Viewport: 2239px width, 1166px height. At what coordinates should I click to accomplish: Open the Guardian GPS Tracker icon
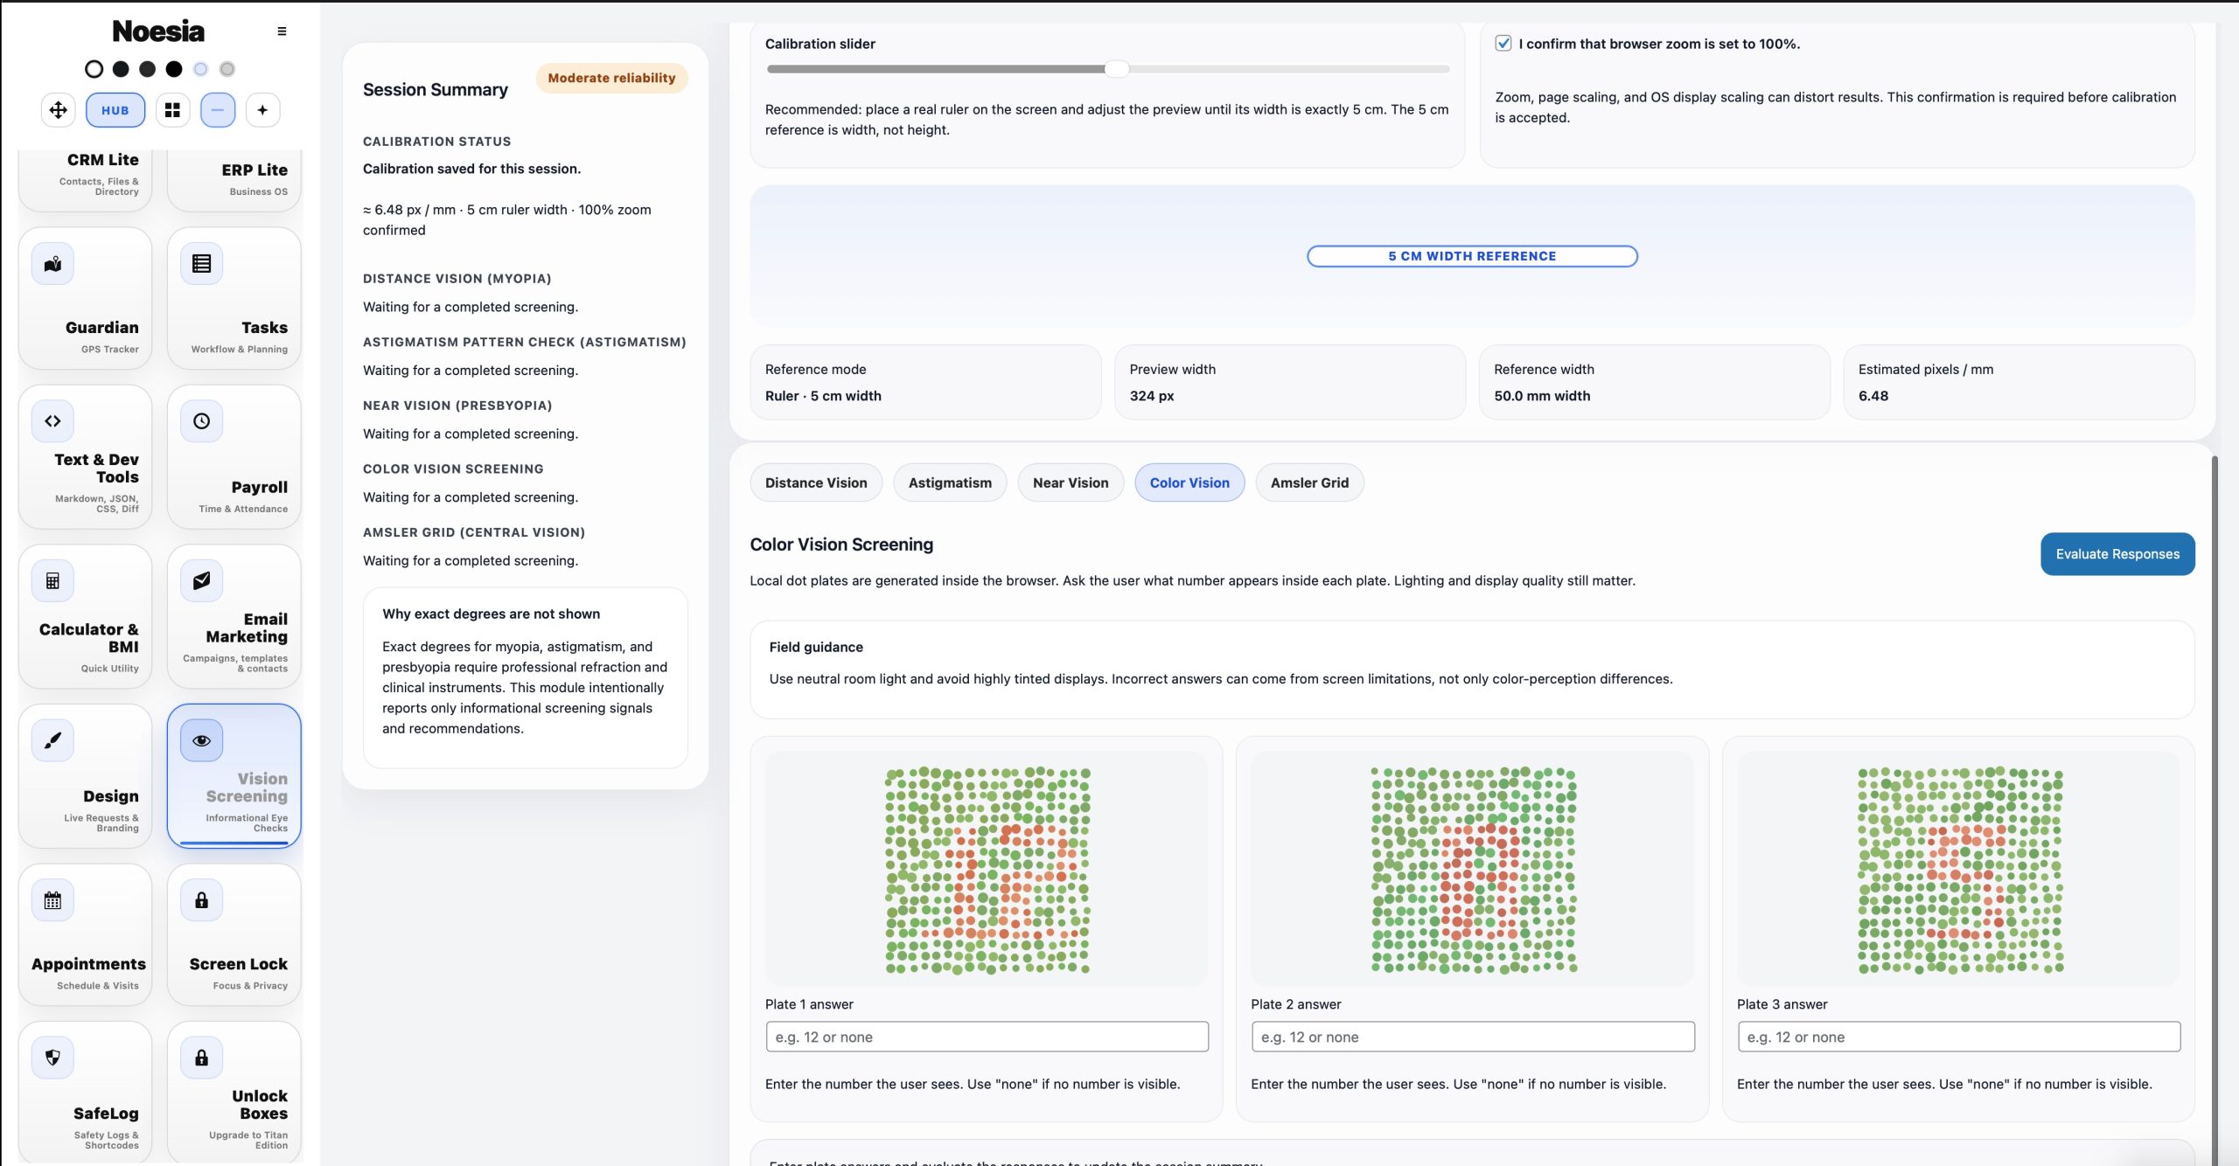[x=52, y=264]
